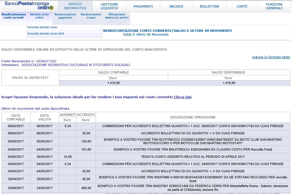Click the 150,00 credit amount
Viewport: 292px width, 194px height.
coord(86,141)
